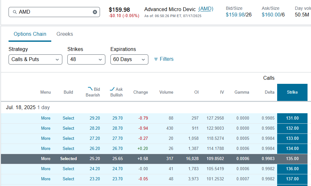Click the As of timestamp text
The height and width of the screenshot is (186, 311).
tap(173, 16)
